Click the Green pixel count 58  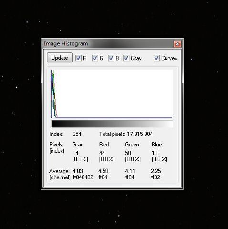tap(128, 153)
